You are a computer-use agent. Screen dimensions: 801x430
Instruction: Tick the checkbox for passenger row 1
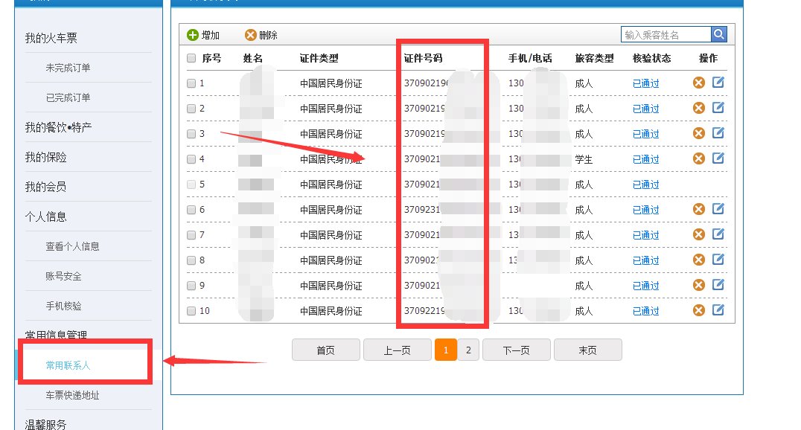pos(191,83)
